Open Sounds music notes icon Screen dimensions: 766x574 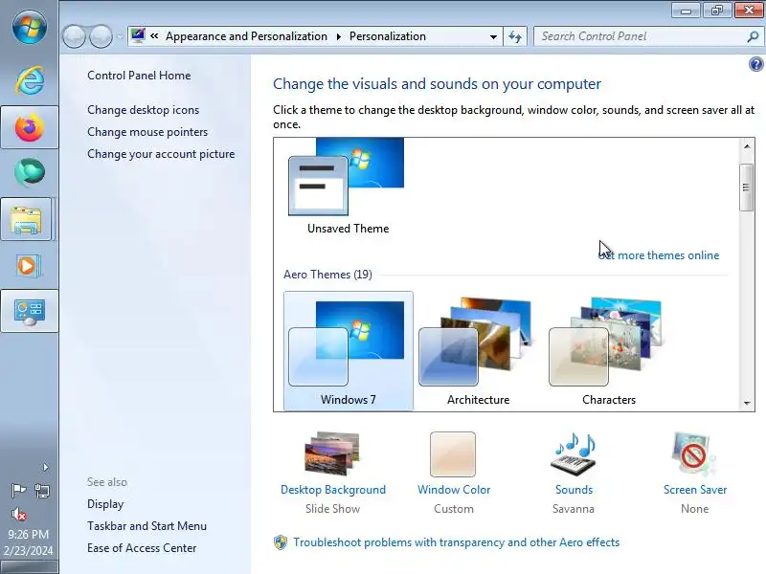(574, 453)
